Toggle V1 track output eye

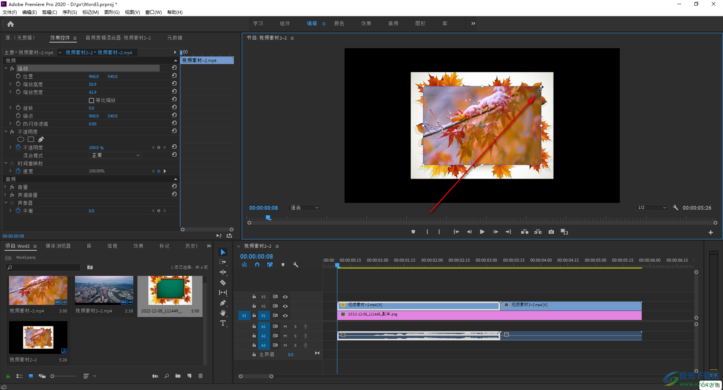point(285,315)
